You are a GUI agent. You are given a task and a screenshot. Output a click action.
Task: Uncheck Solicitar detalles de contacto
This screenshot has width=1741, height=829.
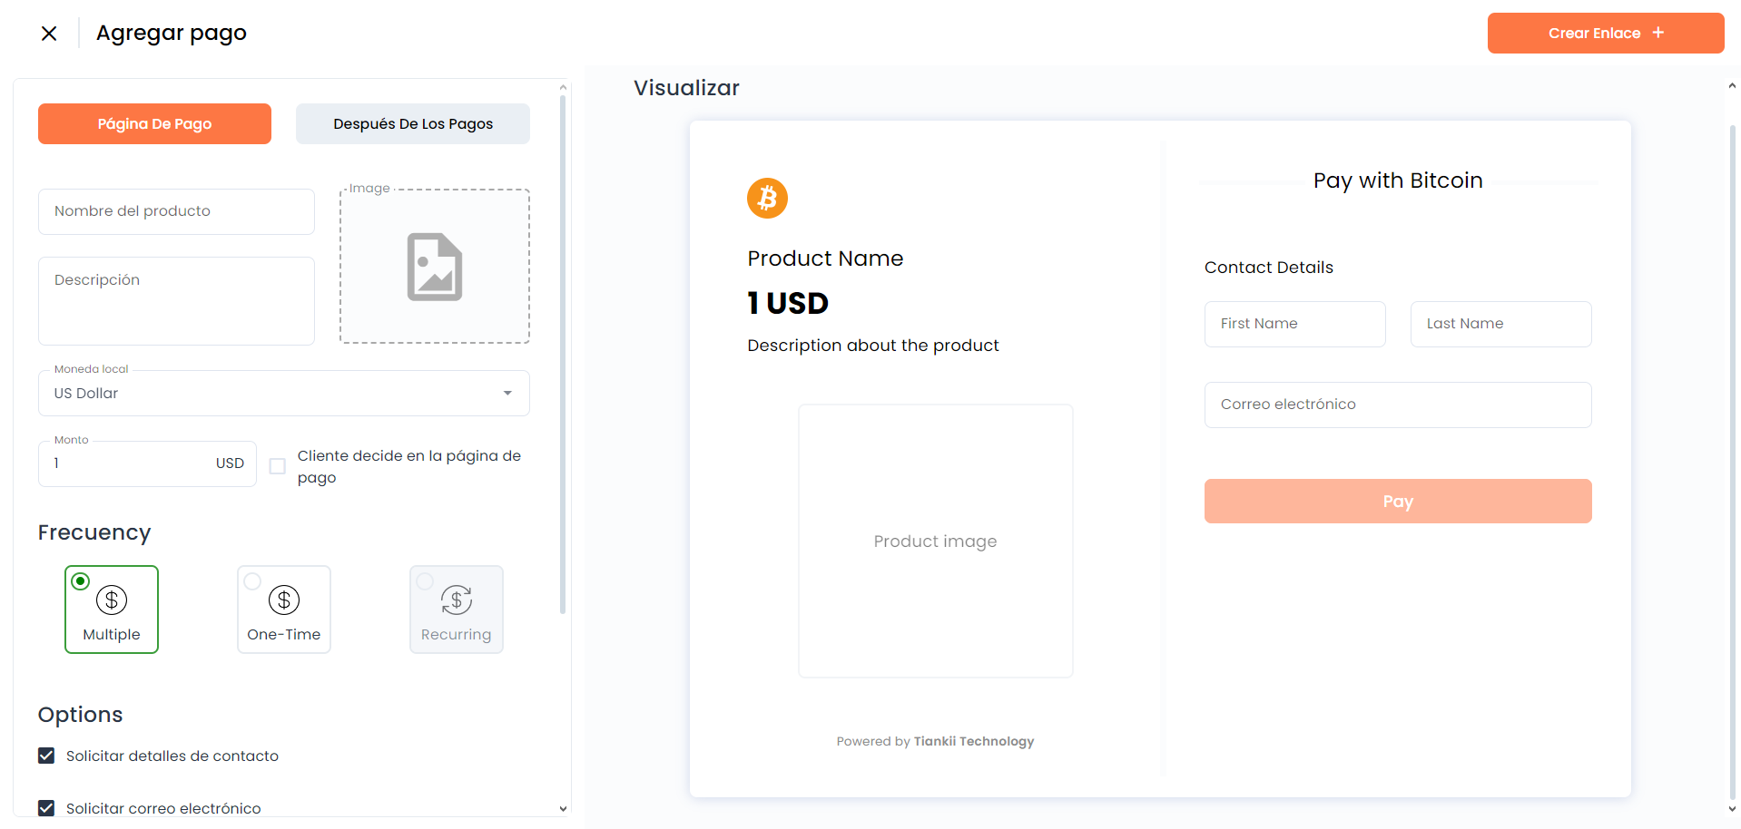[x=46, y=756]
